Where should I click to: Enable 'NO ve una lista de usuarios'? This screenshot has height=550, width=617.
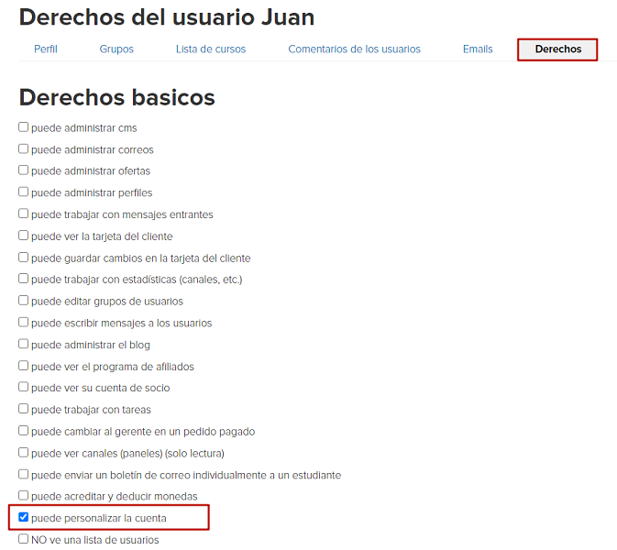click(24, 539)
